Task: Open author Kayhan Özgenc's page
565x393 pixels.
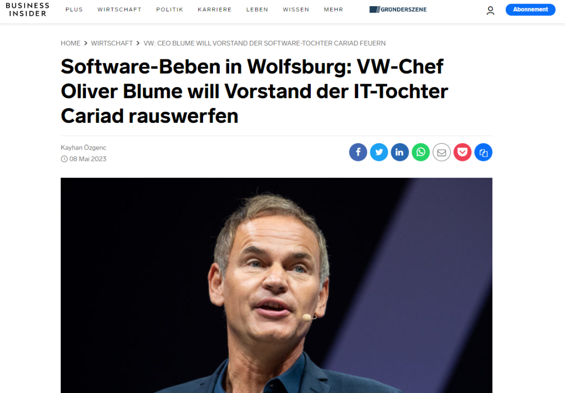Action: pyautogui.click(x=83, y=147)
